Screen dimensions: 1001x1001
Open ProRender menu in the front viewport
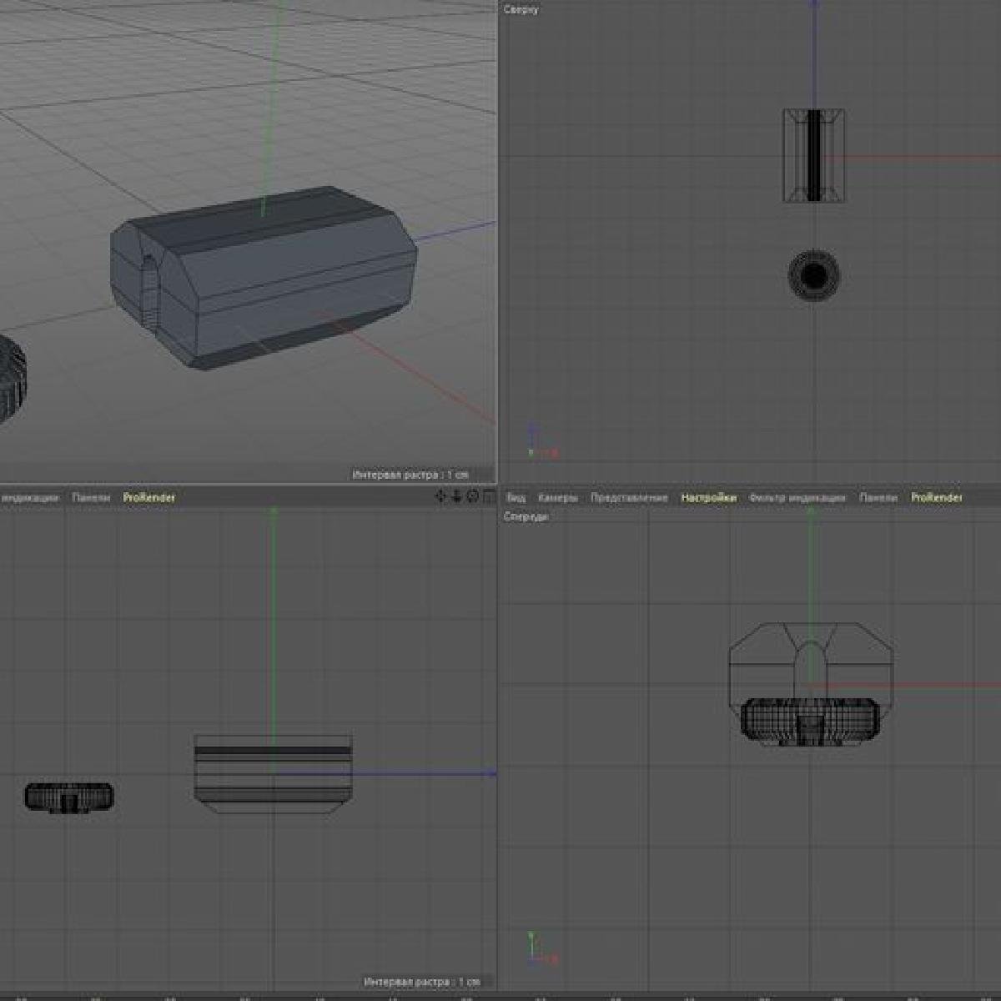(x=936, y=498)
